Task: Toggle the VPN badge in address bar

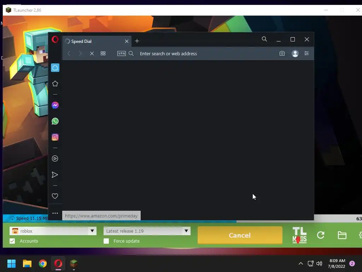Action: click(122, 54)
